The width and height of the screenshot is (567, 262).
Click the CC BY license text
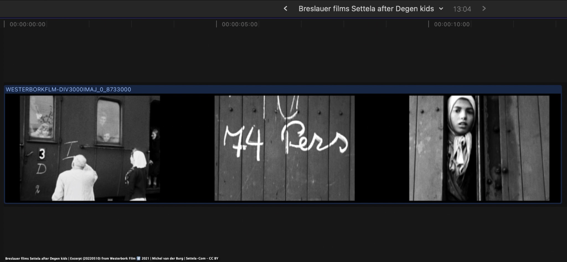[x=213, y=258]
